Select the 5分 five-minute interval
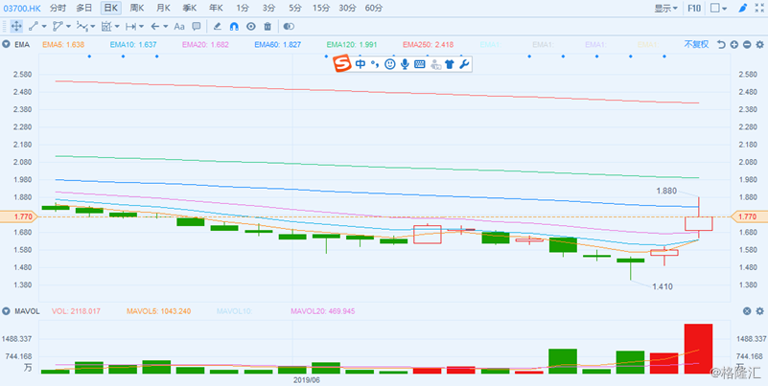Image resolution: width=768 pixels, height=386 pixels. (295, 8)
